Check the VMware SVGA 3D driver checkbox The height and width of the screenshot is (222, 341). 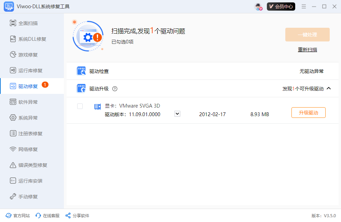tap(80, 106)
